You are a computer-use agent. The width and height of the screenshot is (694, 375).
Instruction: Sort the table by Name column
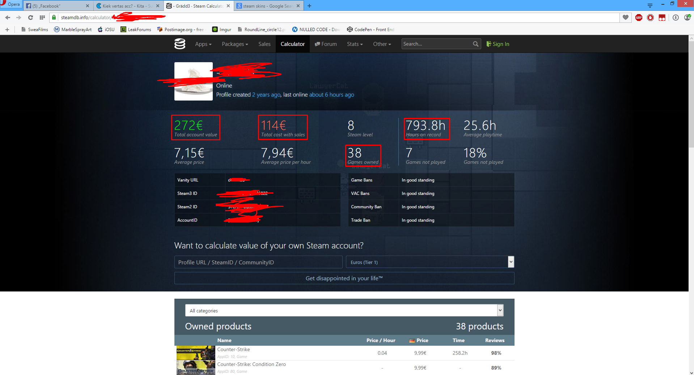224,340
